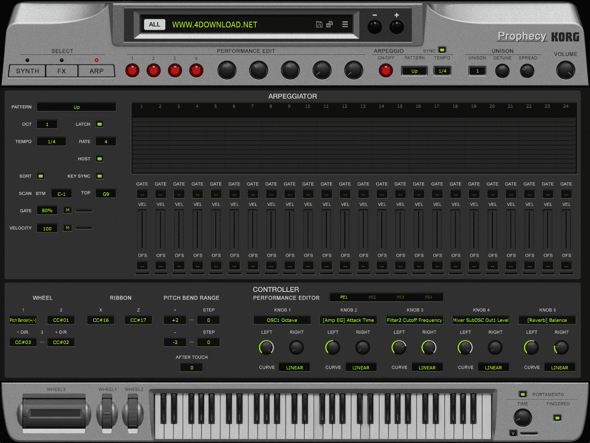Open the top bar Arpeggio Pattern selector
The image size is (590, 443).
point(414,71)
